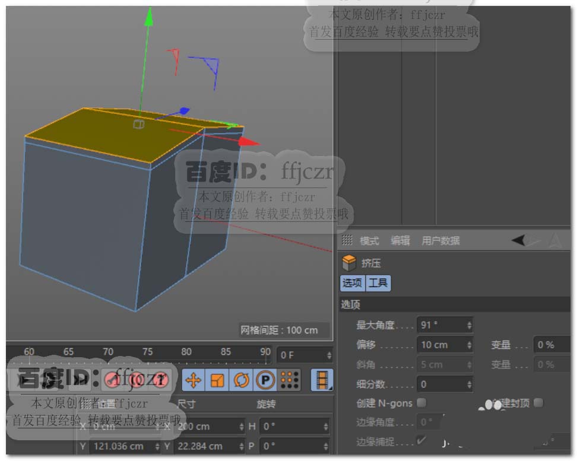
Task: Open the 编辑 menu
Action: pos(400,241)
